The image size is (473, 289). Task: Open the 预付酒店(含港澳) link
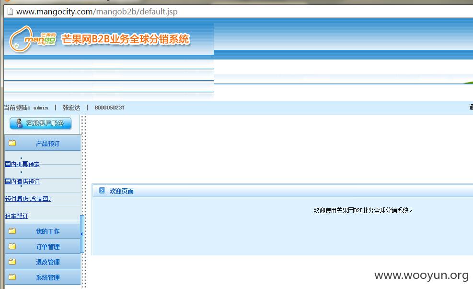[28, 199]
